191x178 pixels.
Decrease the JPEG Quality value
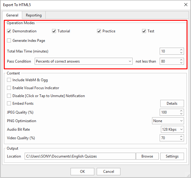click(181, 114)
